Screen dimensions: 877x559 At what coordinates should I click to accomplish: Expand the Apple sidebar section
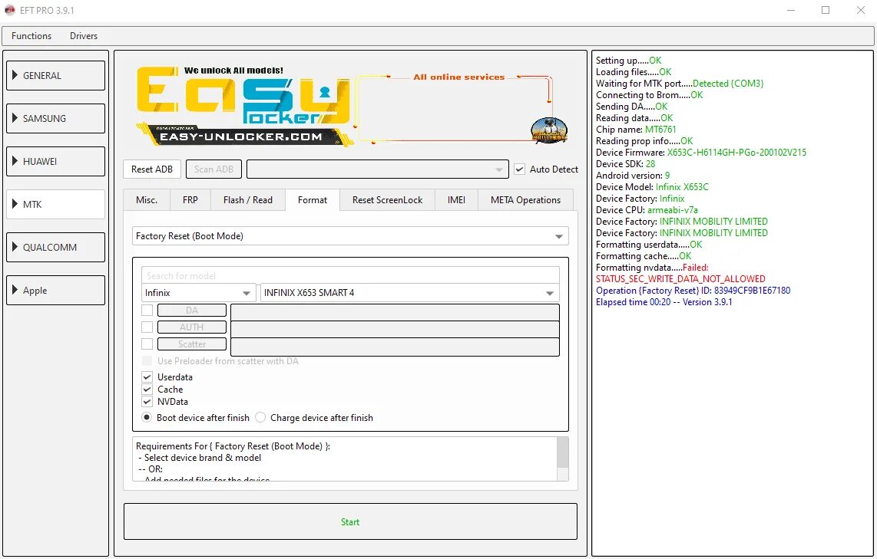tap(55, 291)
